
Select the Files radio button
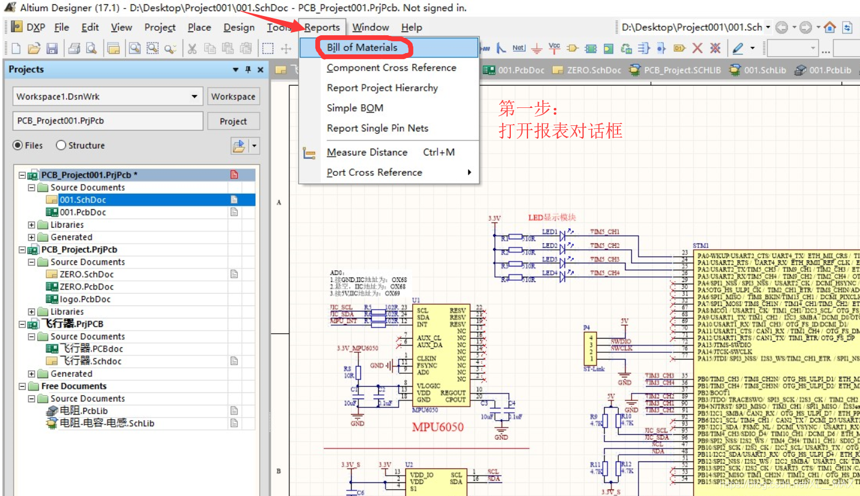tap(18, 146)
